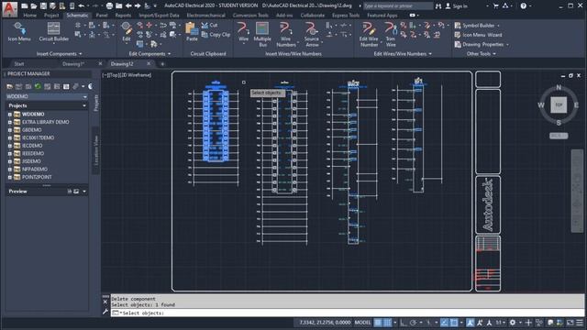Click the command line input field
The height and width of the screenshot is (330, 587).
point(349,313)
